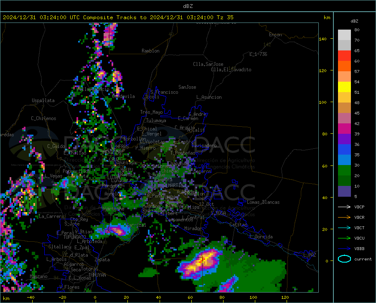Click the 'km' label at top right
The height and width of the screenshot is (303, 376).
coord(327,18)
